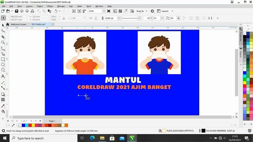Click the Import icon
The height and width of the screenshot is (142, 253).
pyautogui.click(x=74, y=11)
